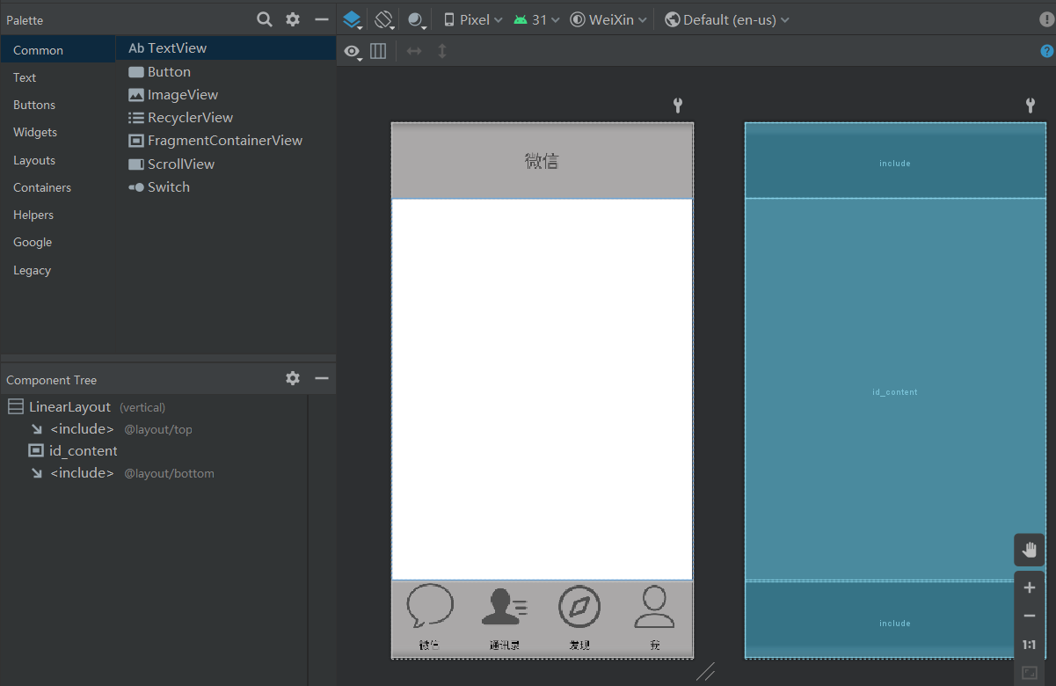Click the white content area in design preview
The width and height of the screenshot is (1056, 686).
[543, 390]
